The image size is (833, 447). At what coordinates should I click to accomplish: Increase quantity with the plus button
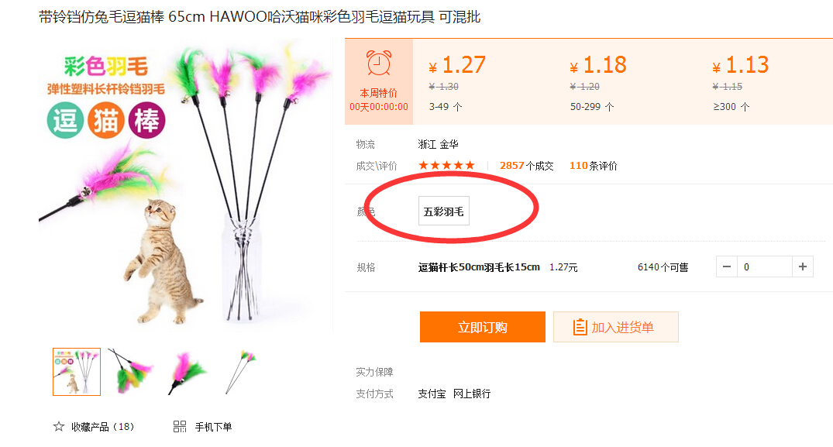(803, 266)
